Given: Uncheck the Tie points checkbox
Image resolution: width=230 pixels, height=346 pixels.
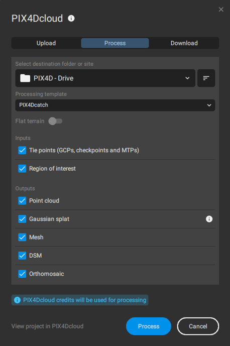Looking at the screenshot, I should [x=22, y=150].
